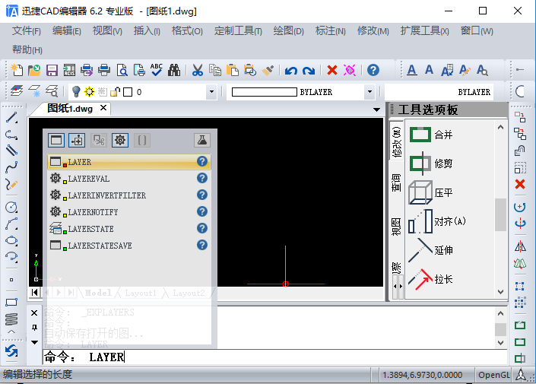Click the OpenGL status bar entry

tap(494, 375)
